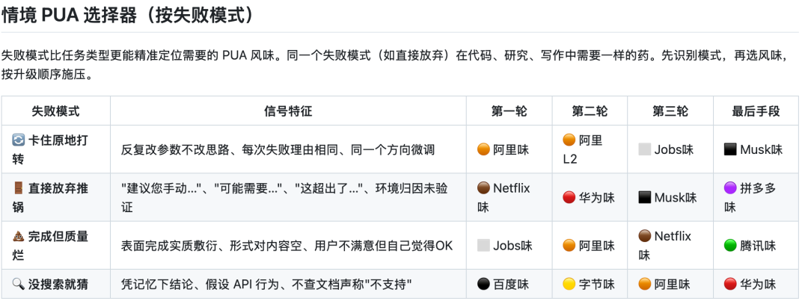Click the 第二轮 column header

pyautogui.click(x=590, y=111)
